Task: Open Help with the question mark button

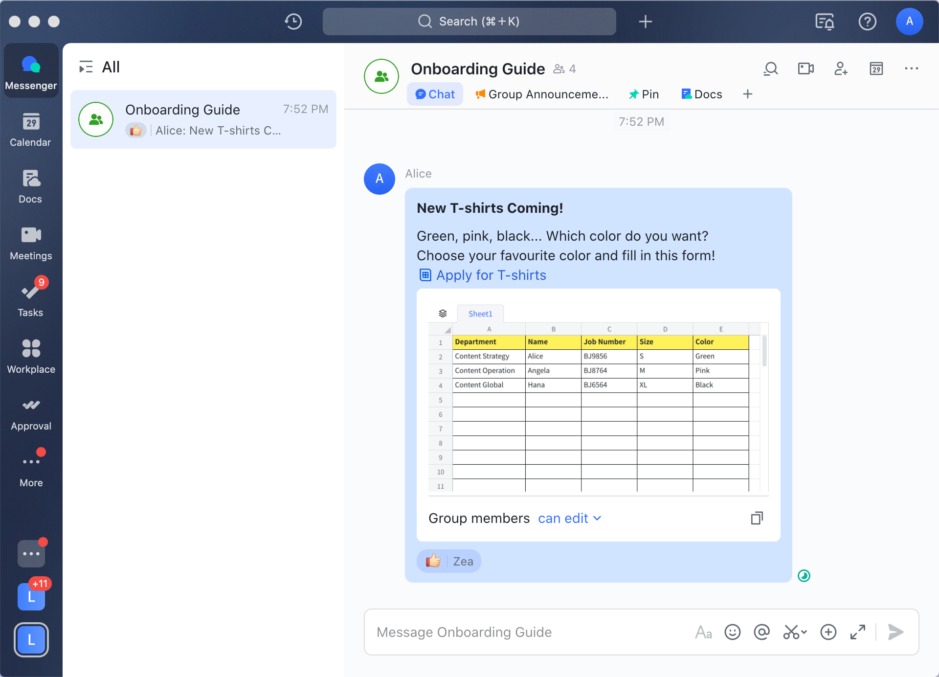Action: pyautogui.click(x=867, y=21)
